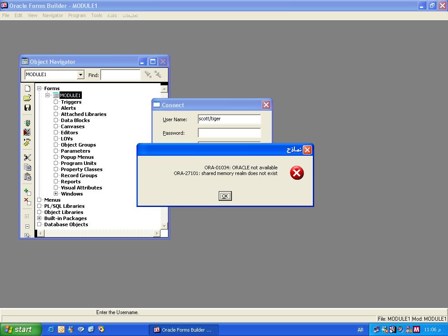Click the New icon in Object Navigator toolbar

point(27,88)
